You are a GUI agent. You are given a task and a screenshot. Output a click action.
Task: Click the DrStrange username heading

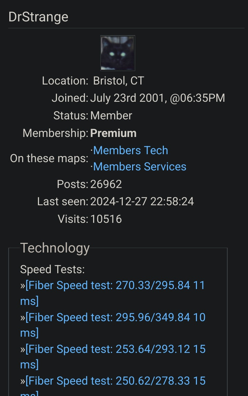tap(38, 17)
